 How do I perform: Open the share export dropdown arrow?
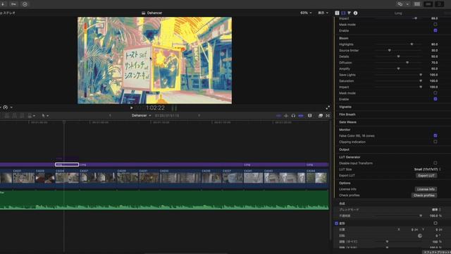tap(407, 4)
